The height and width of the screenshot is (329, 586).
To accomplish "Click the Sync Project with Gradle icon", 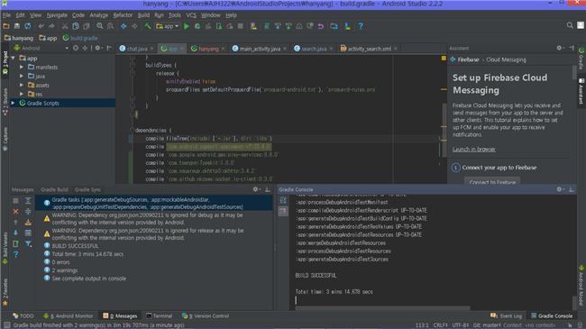I will 267,26.
